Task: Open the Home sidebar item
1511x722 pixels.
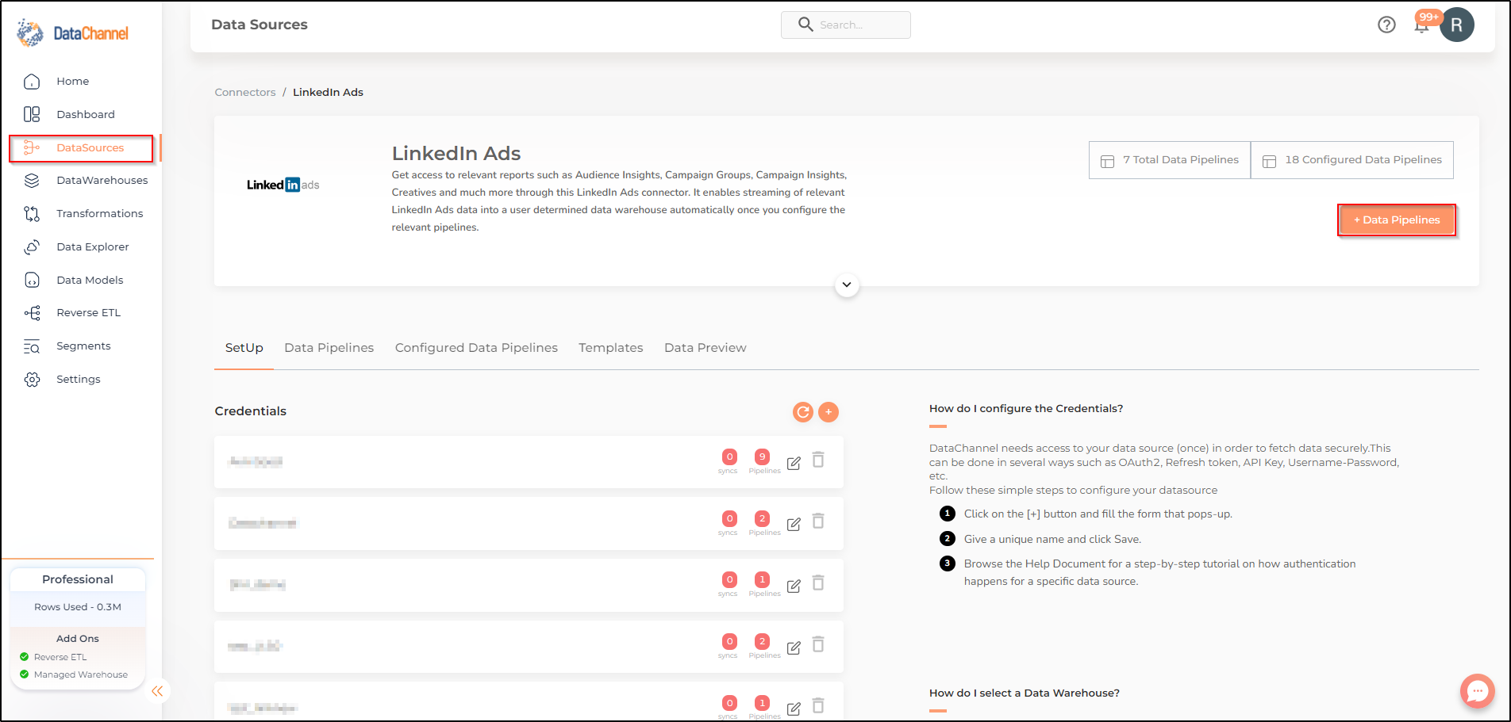Action: click(72, 81)
